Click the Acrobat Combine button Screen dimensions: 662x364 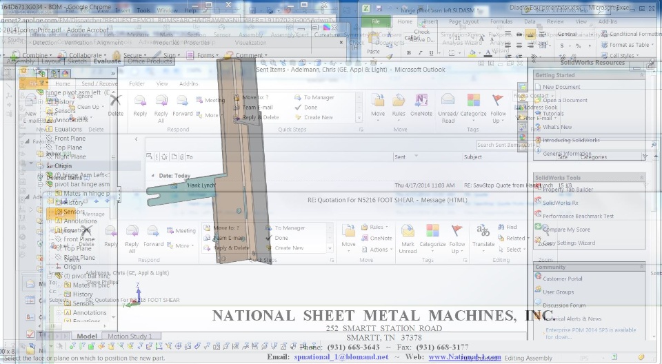30,55
